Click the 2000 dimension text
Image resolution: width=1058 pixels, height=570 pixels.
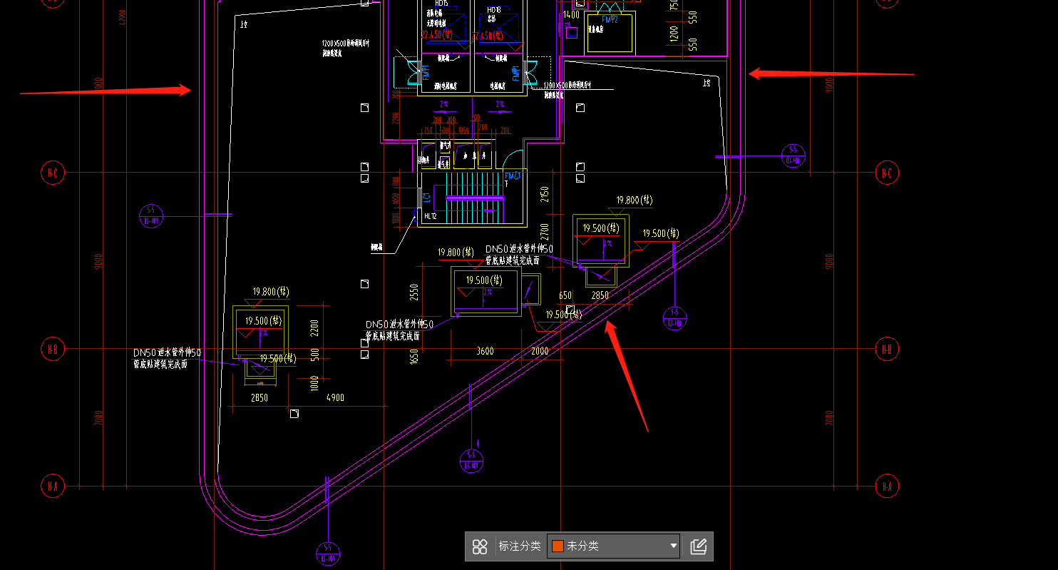tap(540, 351)
